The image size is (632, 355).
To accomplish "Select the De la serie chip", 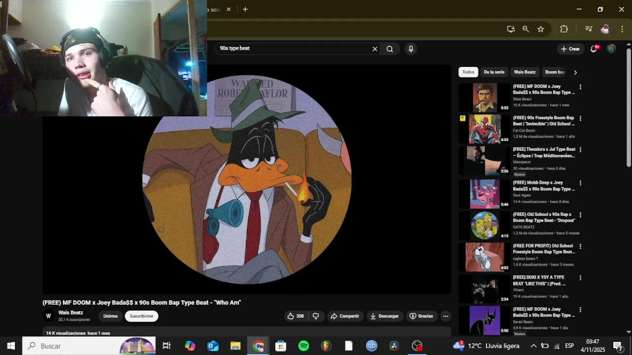I will click(494, 72).
